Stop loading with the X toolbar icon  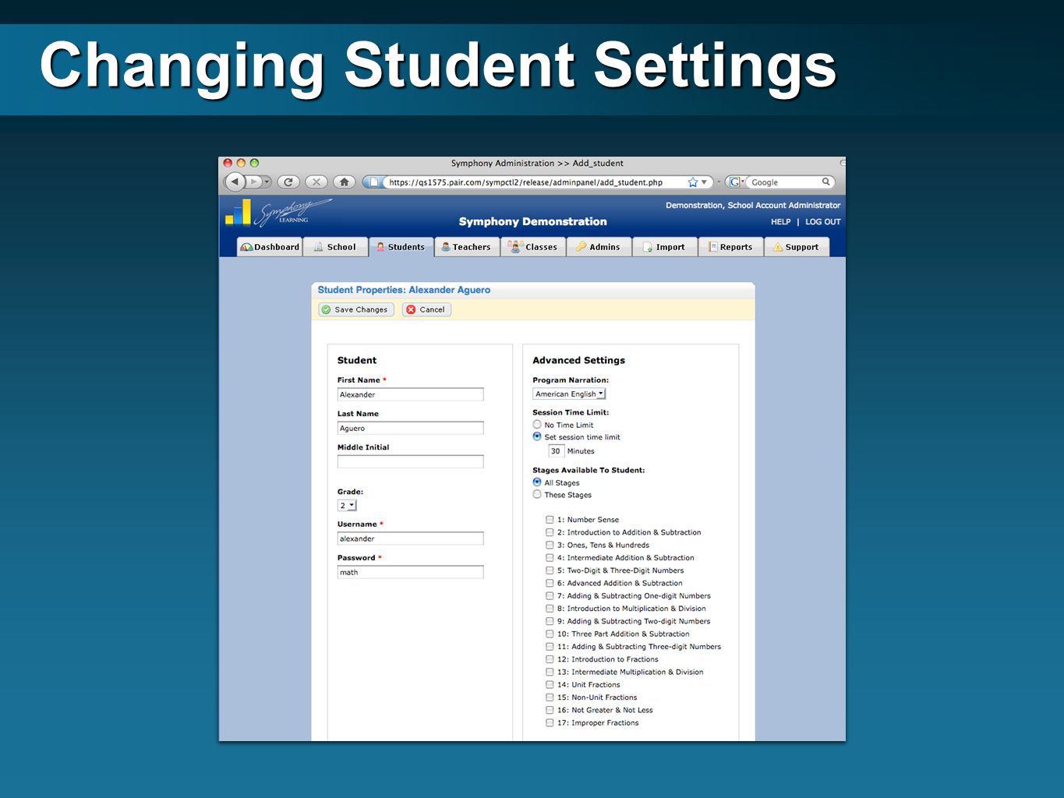(316, 182)
